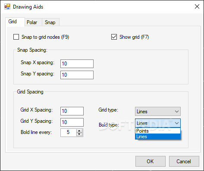
Task: Choose Lines in the Bold type list
Action: [x=158, y=137]
